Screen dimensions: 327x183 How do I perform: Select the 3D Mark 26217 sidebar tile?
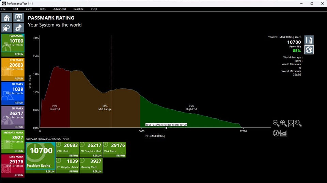pyautogui.click(x=13, y=115)
